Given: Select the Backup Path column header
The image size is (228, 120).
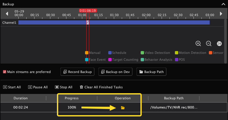Looking at the screenshot, I should [x=174, y=98].
